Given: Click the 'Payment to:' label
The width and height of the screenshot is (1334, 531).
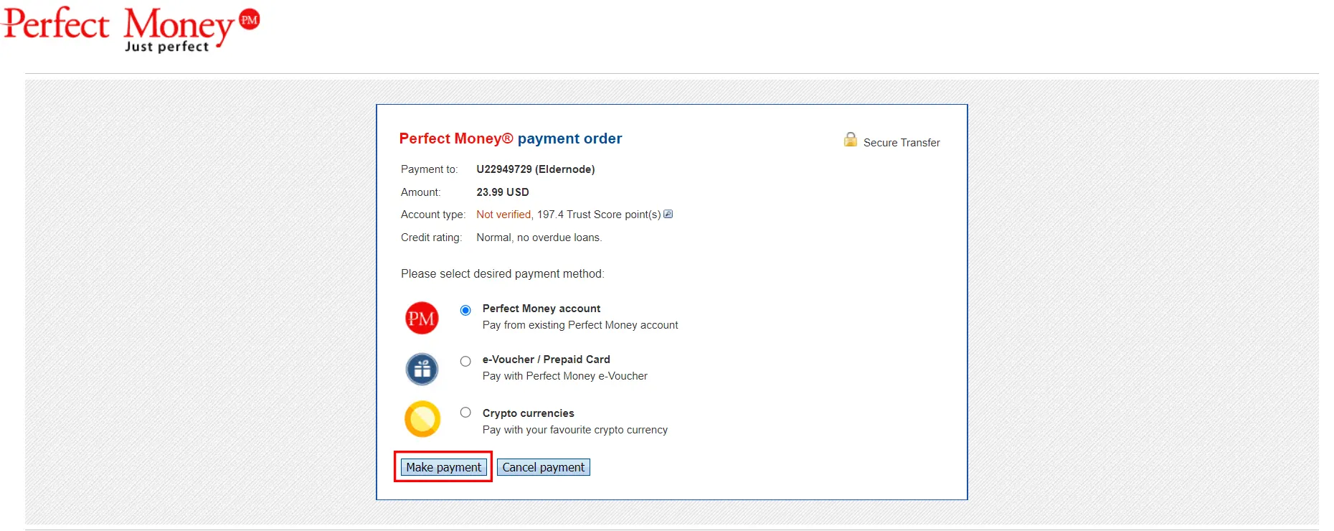Looking at the screenshot, I should click(429, 169).
